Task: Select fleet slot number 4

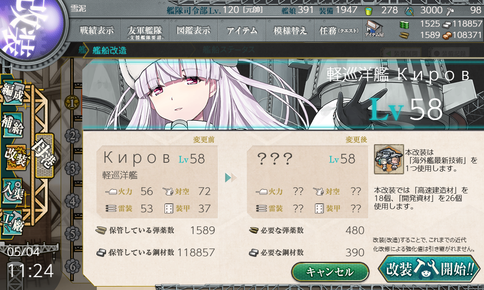Action: [x=72, y=201]
